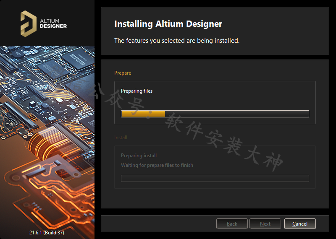Click the "Installing Altium Designer" heading
Image resolution: width=336 pixels, height=239 pixels.
click(x=168, y=24)
